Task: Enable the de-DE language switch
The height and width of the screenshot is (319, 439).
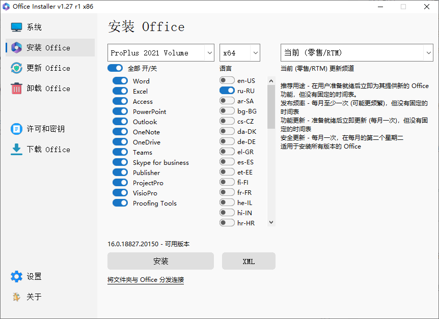Action: click(x=227, y=141)
